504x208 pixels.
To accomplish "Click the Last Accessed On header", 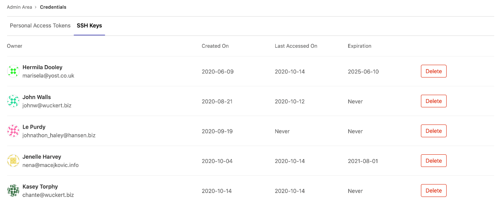I will coord(296,46).
